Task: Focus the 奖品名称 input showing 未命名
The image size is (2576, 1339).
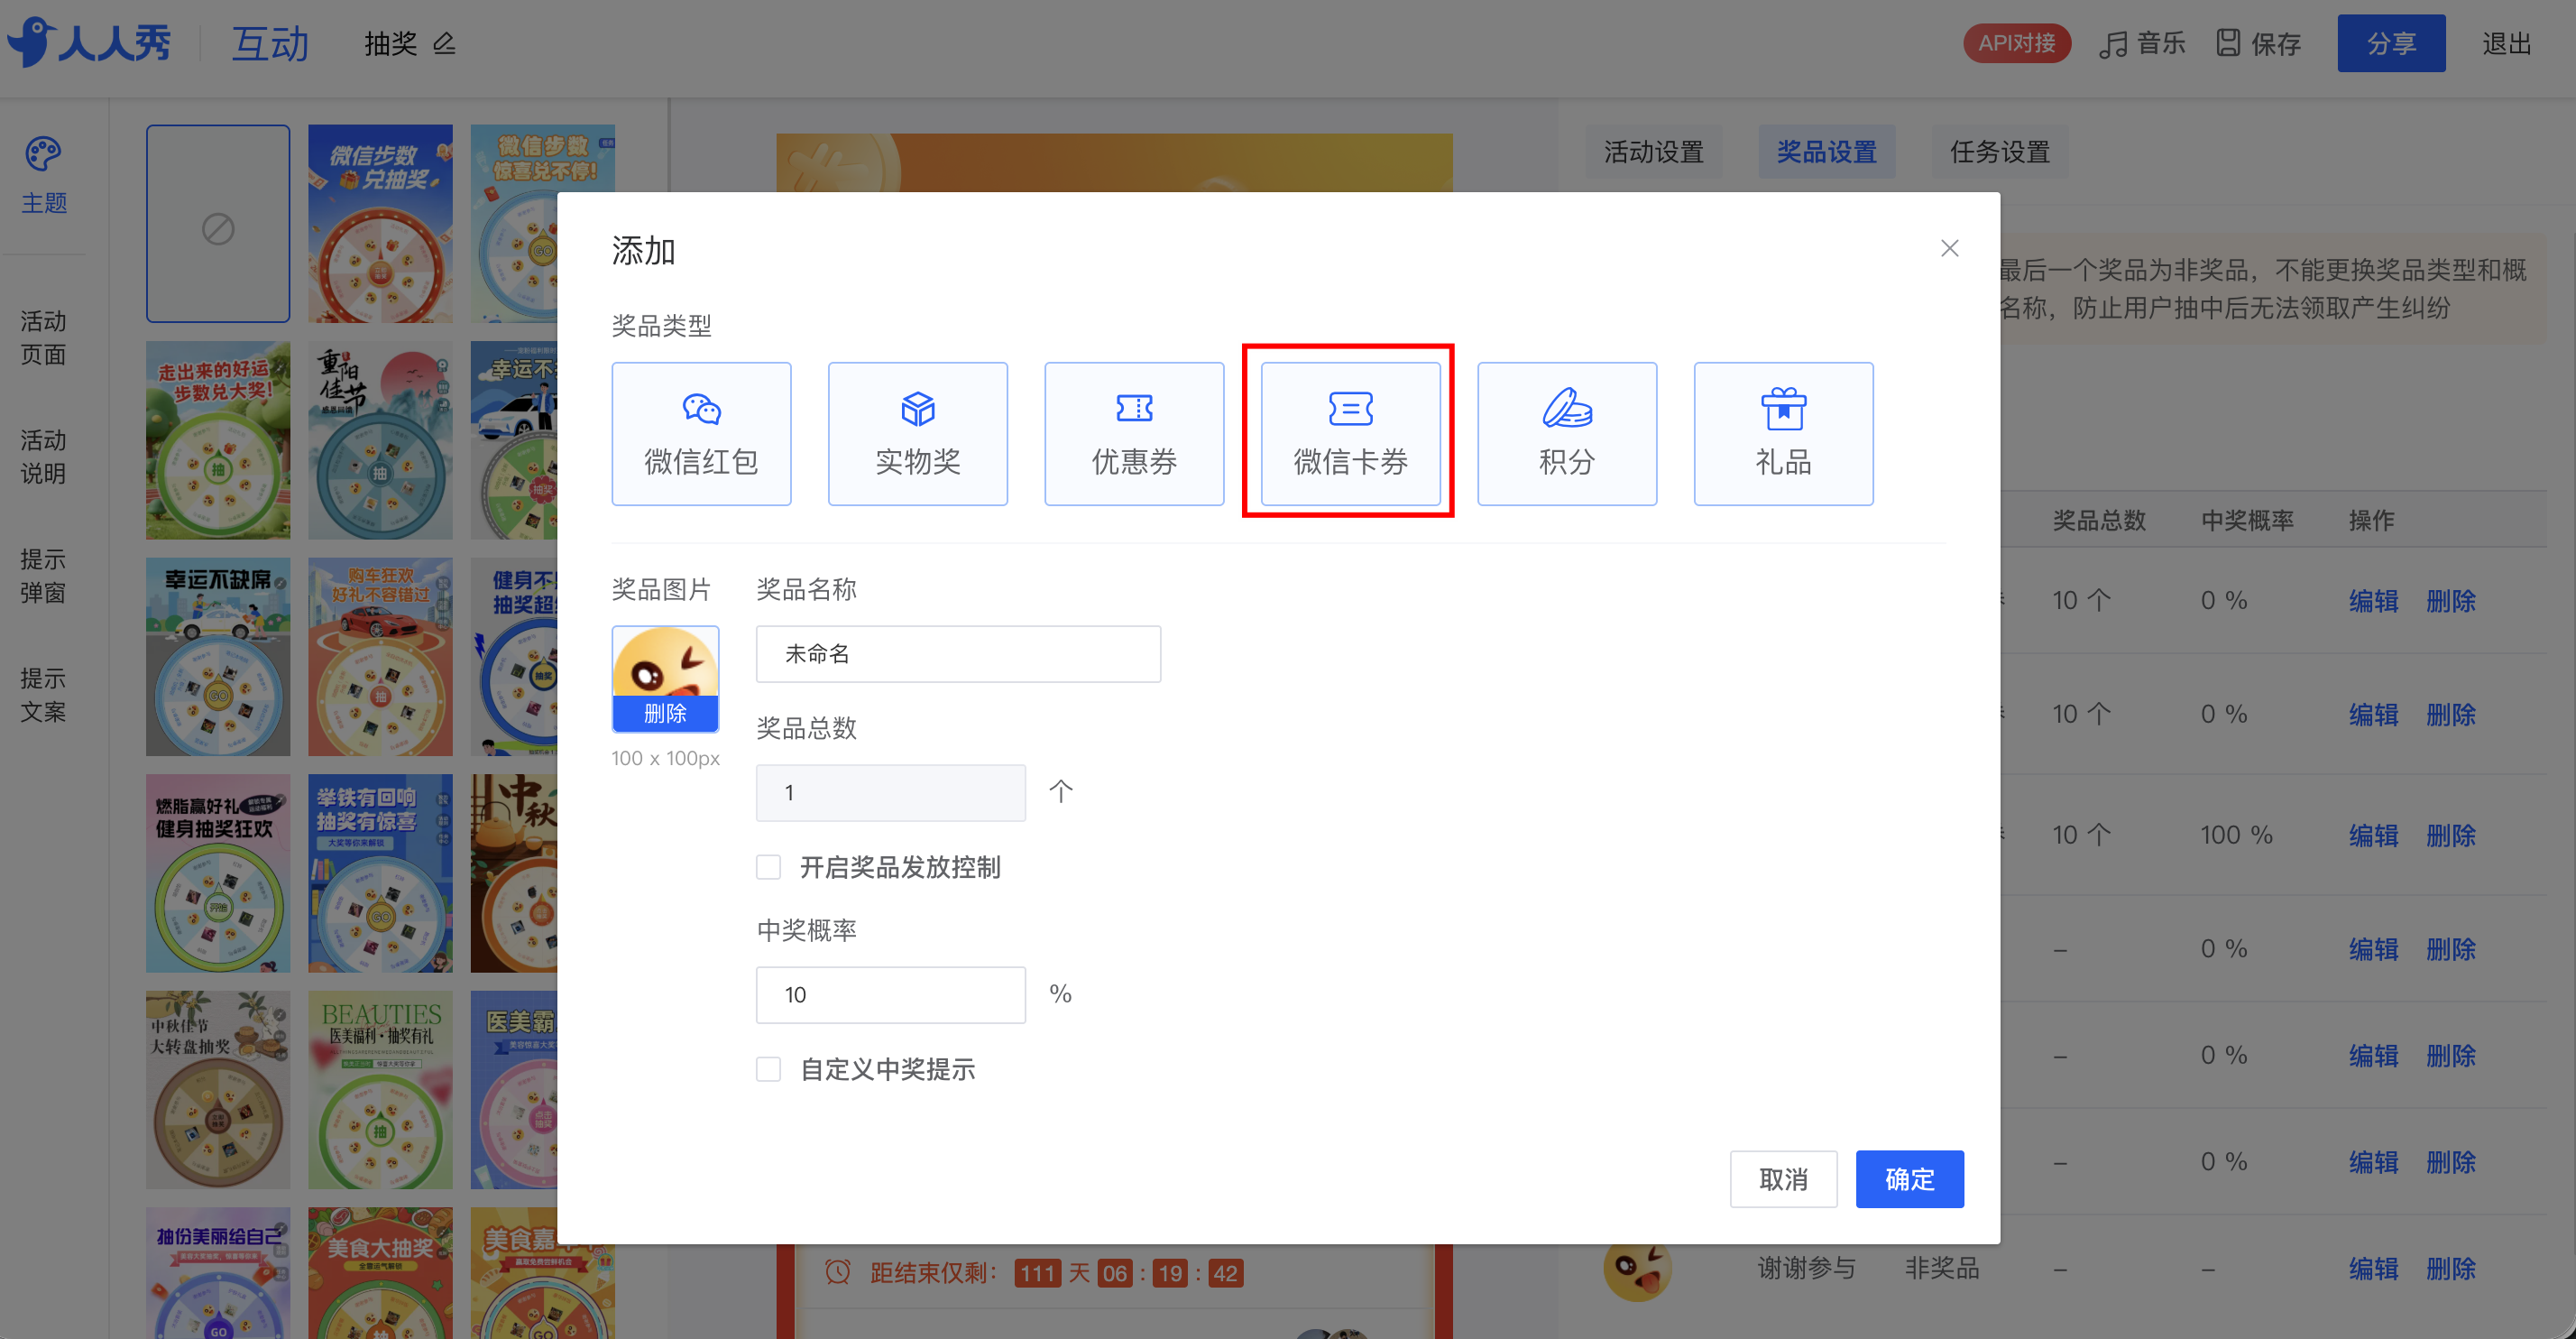Action: [958, 654]
